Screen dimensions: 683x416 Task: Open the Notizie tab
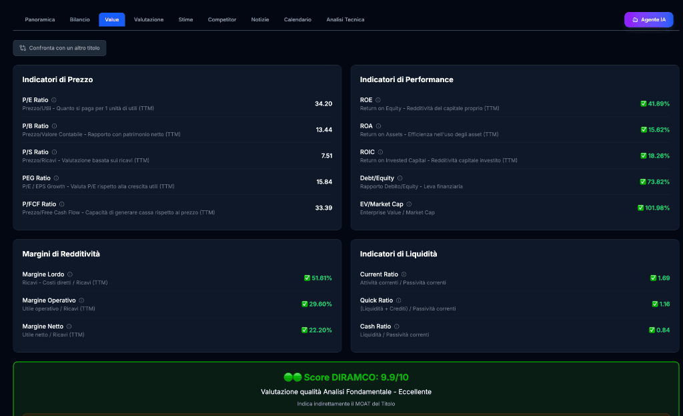(x=260, y=19)
